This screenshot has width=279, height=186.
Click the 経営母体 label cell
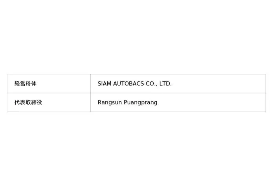[x=26, y=84]
